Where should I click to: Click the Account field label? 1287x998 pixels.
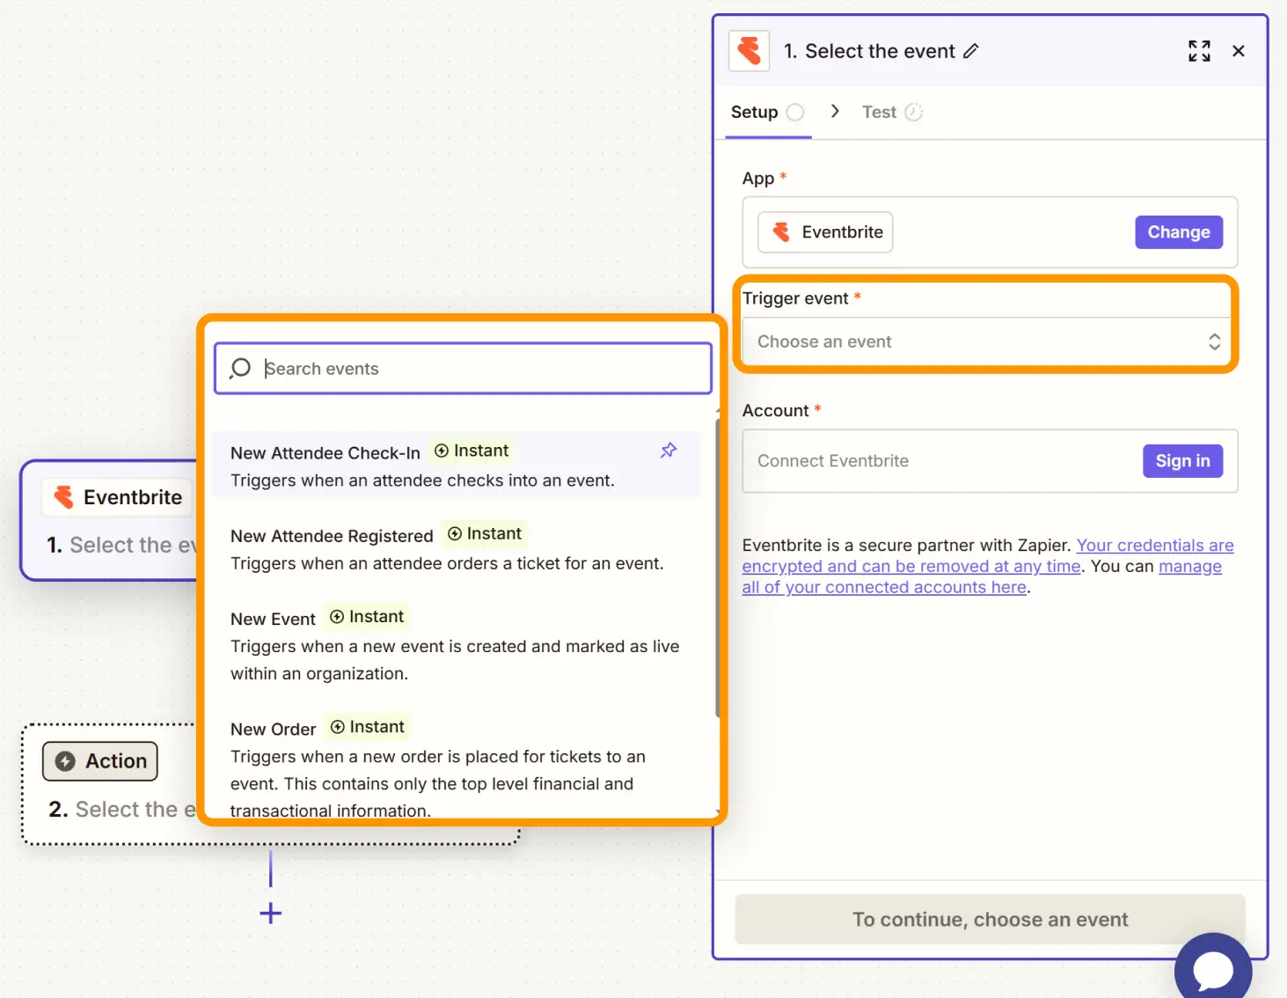pyautogui.click(x=775, y=411)
